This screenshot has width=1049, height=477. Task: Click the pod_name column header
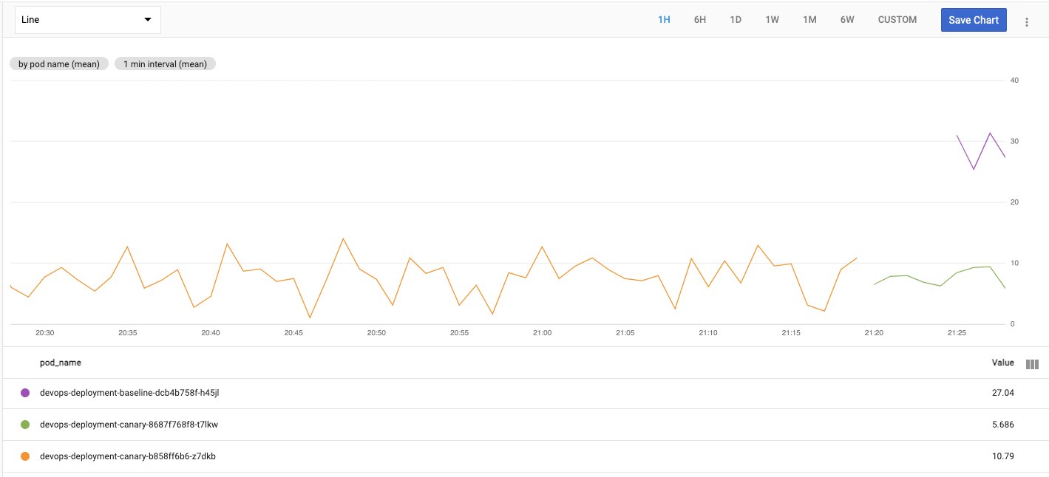tap(61, 363)
